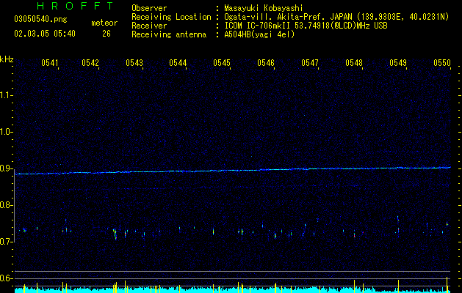This screenshot has height=293, width=462.
Task: Click the 0549 time axis label
Action: [398, 62]
